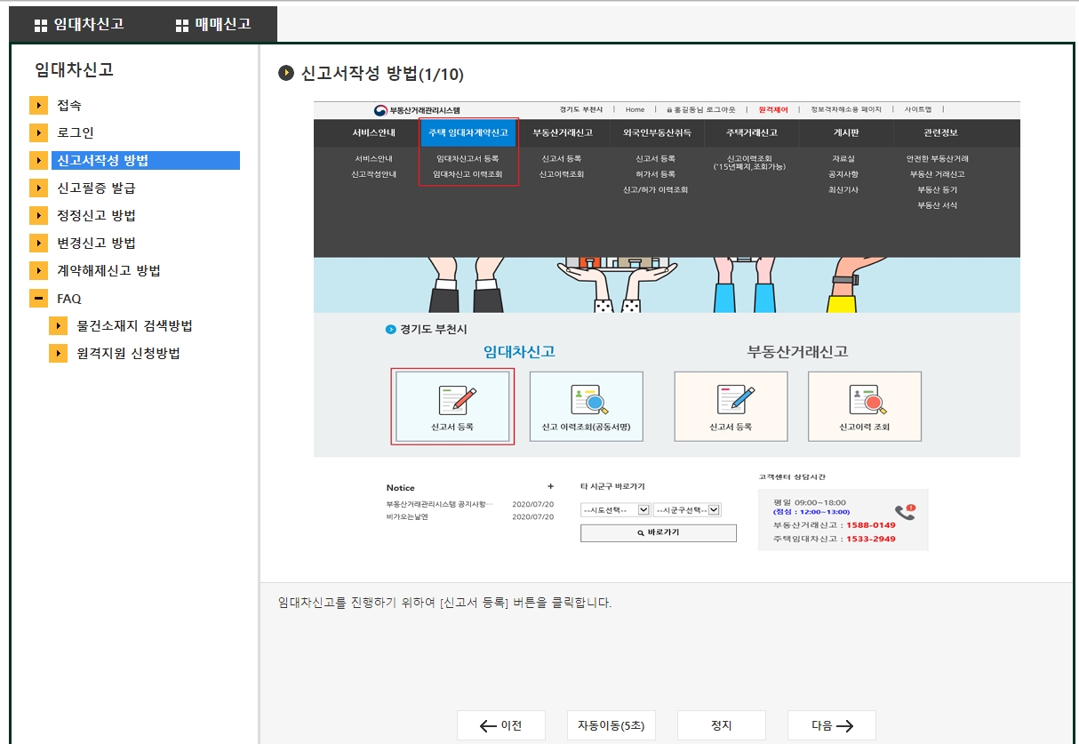
Task: Click the 정보격차해소용 페이지 header link
Action: tap(846, 109)
